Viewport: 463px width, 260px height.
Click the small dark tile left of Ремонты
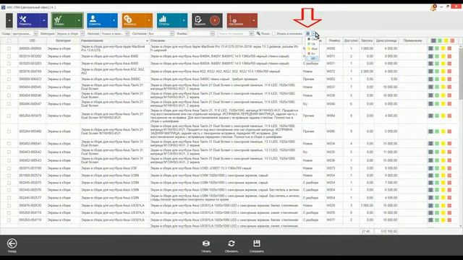tap(9, 20)
